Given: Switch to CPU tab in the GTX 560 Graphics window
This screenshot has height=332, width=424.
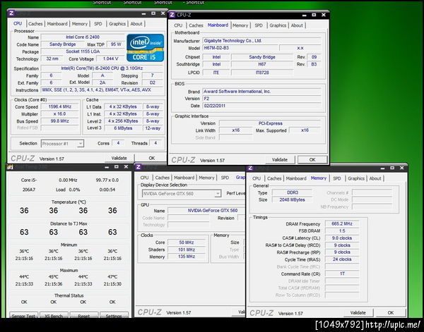Looking at the screenshot, I should tap(144, 178).
